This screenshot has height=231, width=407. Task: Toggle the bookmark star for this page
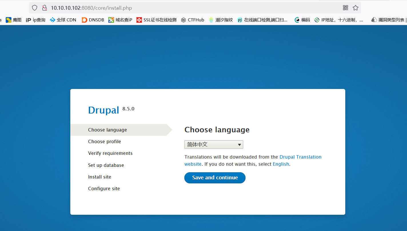click(355, 8)
